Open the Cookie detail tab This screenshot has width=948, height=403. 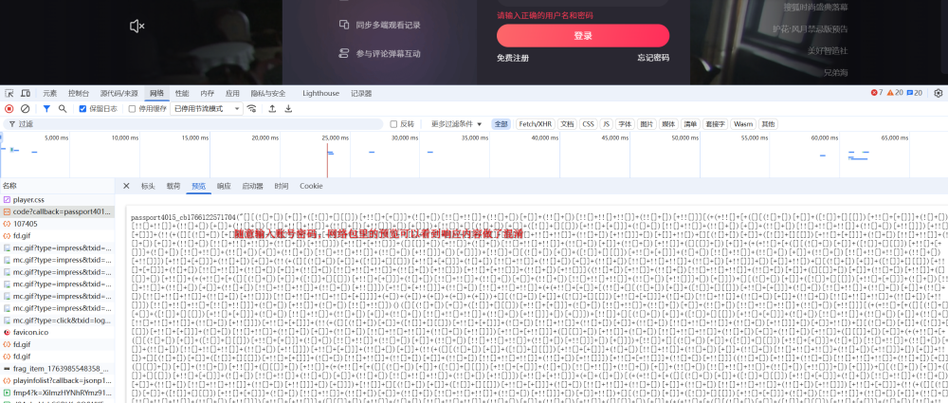pyautogui.click(x=311, y=186)
